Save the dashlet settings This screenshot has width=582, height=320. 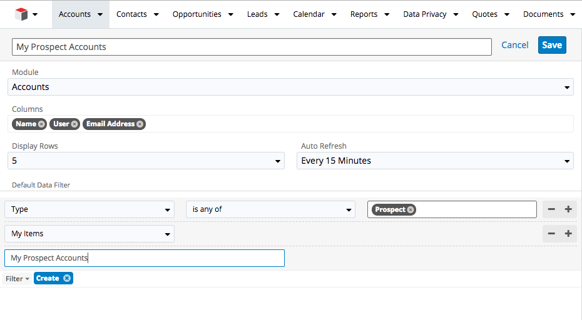click(x=552, y=45)
